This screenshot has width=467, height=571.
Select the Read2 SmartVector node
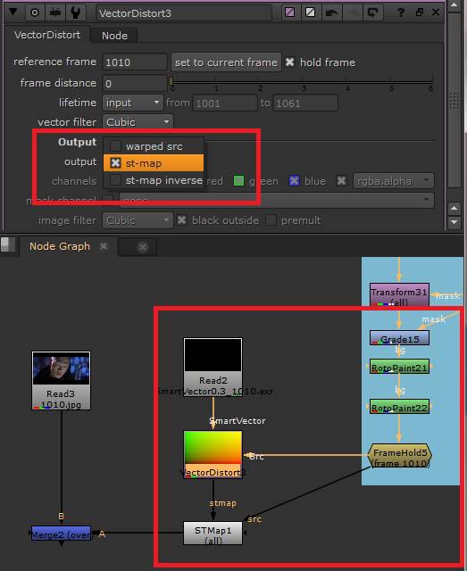coord(213,367)
